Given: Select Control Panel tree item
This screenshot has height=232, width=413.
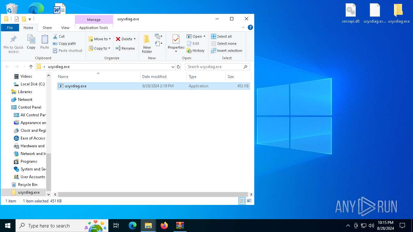Looking at the screenshot, I should [x=30, y=107].
